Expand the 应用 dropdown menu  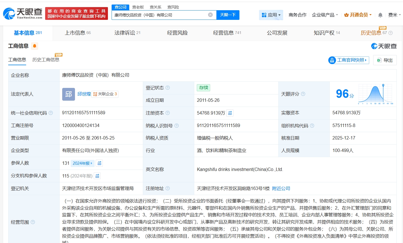tap(271, 15)
